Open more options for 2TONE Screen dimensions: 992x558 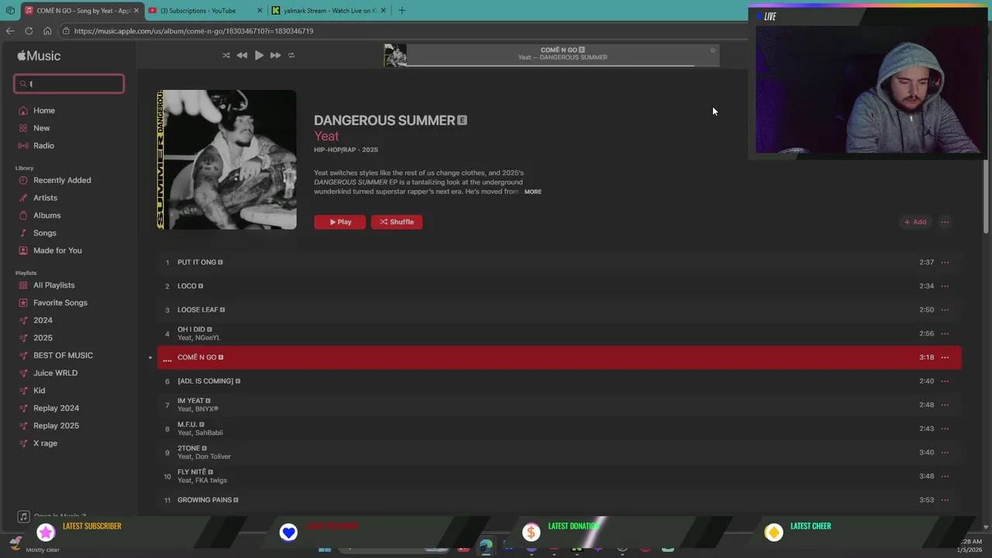945,453
